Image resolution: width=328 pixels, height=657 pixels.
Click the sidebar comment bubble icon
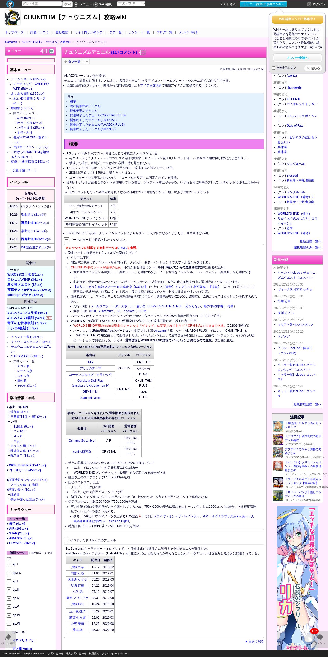52,51
